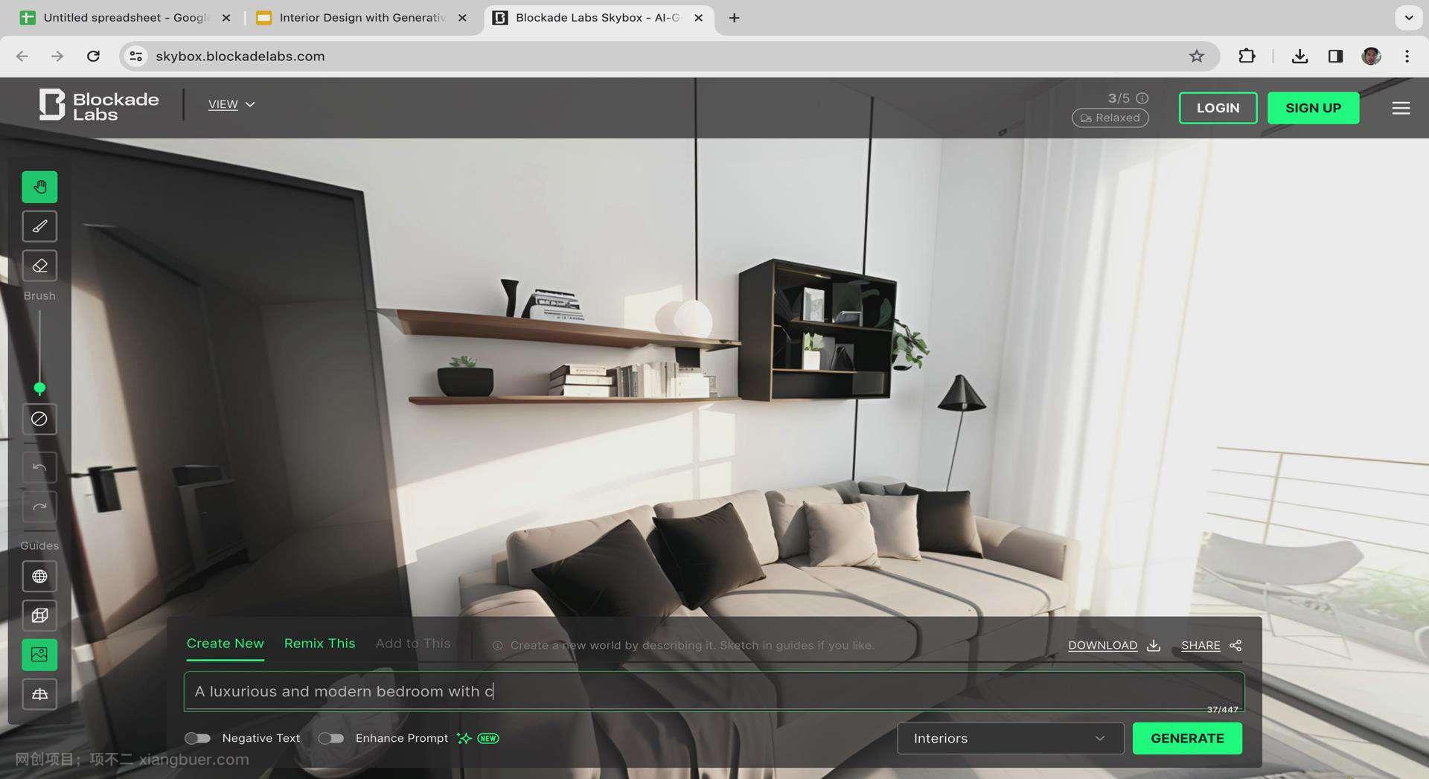Click the clear sketch icon
The width and height of the screenshot is (1429, 779).
click(39, 419)
